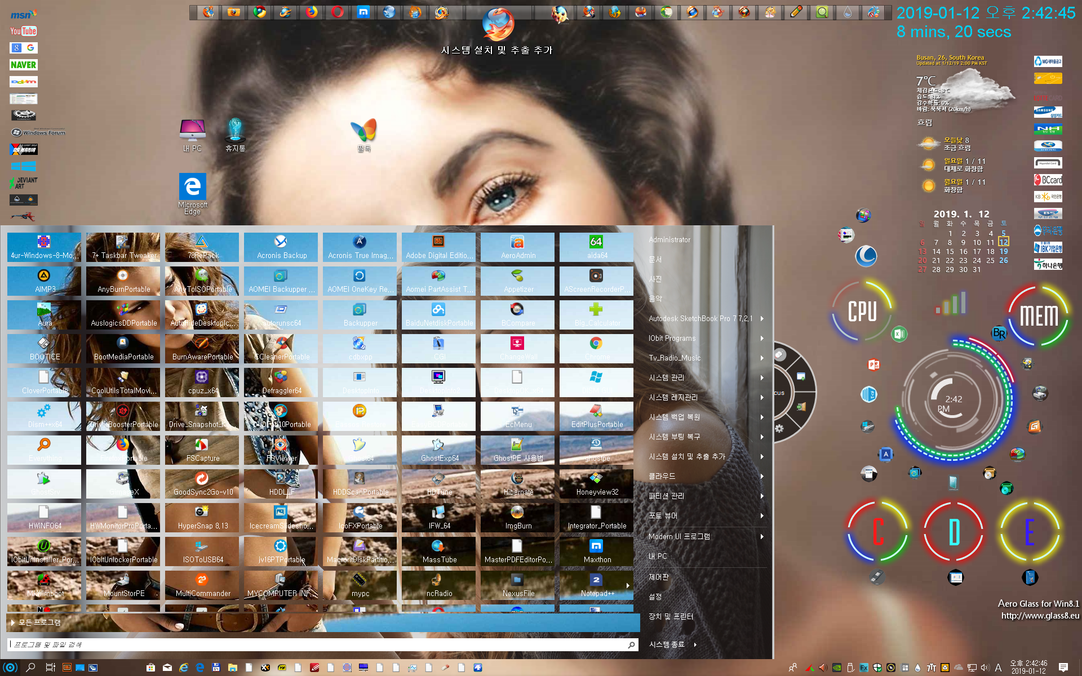Launch GhostExp64 tile

click(438, 450)
